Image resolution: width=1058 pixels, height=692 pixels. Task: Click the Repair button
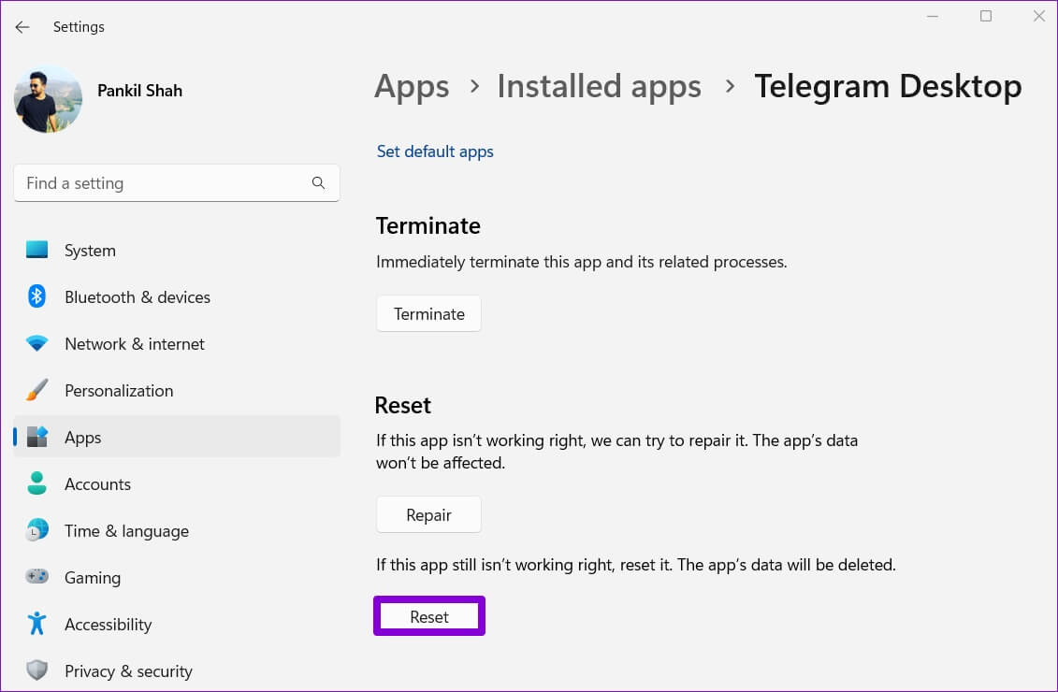[x=429, y=514]
